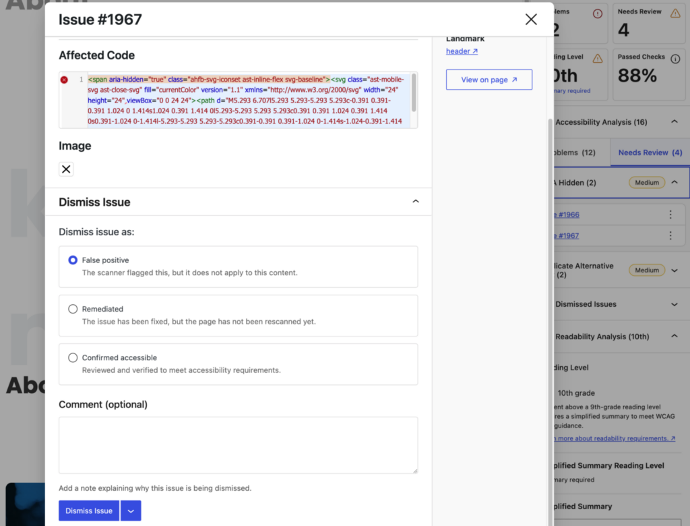Open the three-dot menu for issue #1966
The image size is (690, 526).
pyautogui.click(x=670, y=214)
